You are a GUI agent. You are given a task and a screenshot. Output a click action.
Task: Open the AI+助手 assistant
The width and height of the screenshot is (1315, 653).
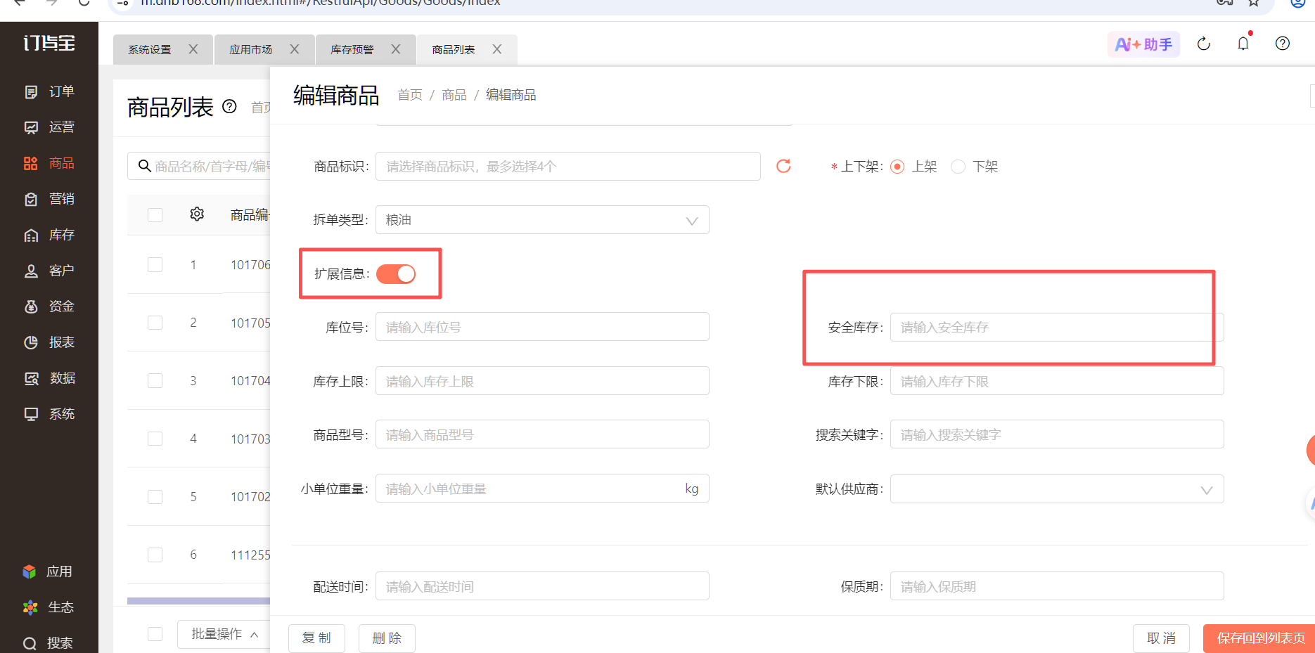click(x=1143, y=44)
